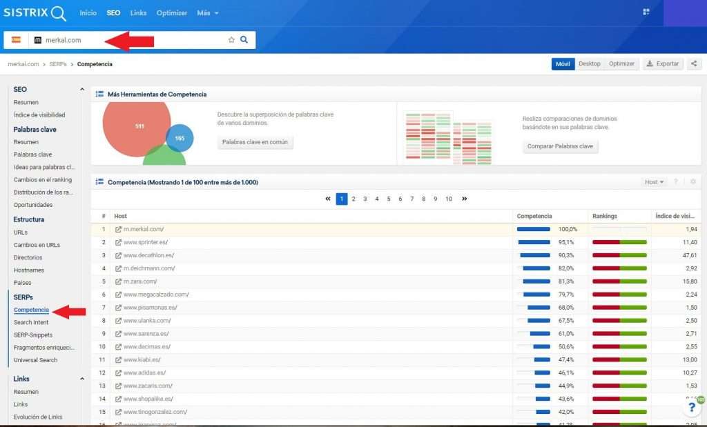
Task: Click Rankings bar for www.decathlon.es
Action: [x=619, y=255]
